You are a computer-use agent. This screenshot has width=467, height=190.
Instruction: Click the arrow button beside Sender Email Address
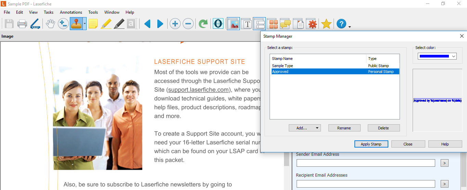coord(444,163)
